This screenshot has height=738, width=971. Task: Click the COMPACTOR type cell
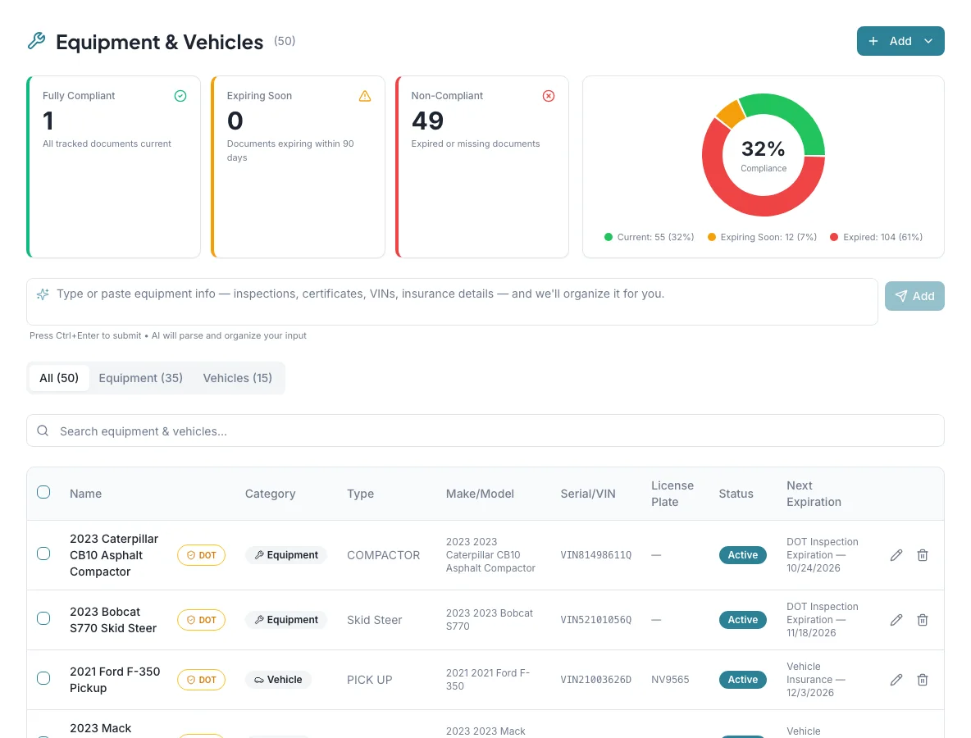383,555
